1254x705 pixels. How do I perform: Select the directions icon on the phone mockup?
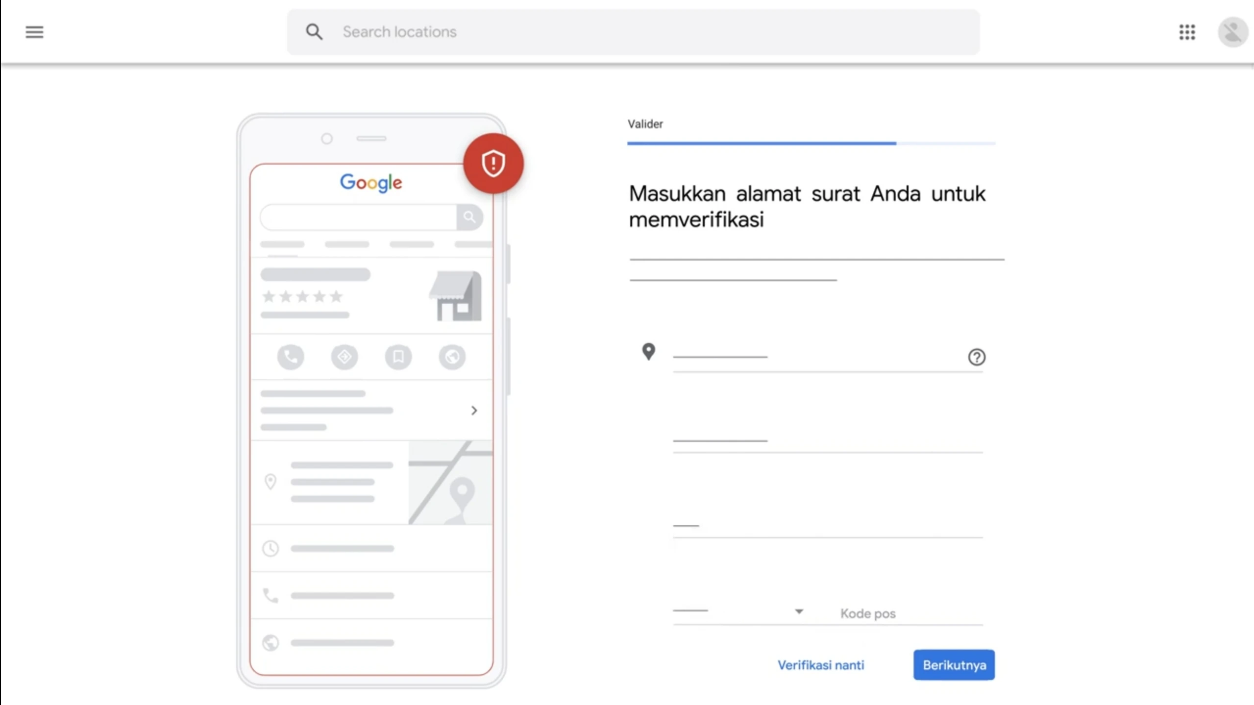click(x=345, y=357)
